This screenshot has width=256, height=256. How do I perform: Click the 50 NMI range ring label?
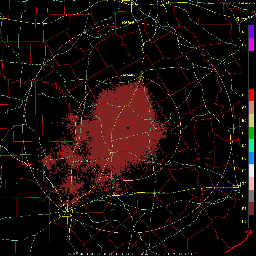[x=128, y=75]
